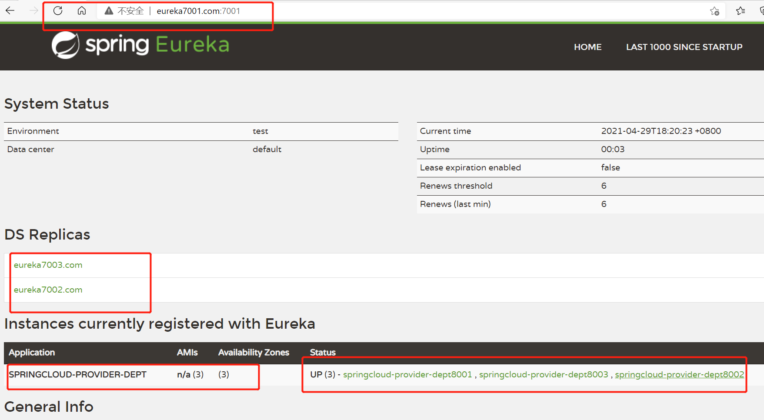Open the HOME navigation item
The image size is (764, 420).
coord(587,47)
